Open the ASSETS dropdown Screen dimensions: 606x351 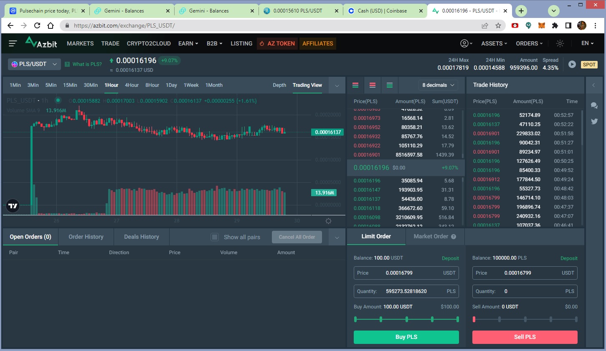point(494,43)
